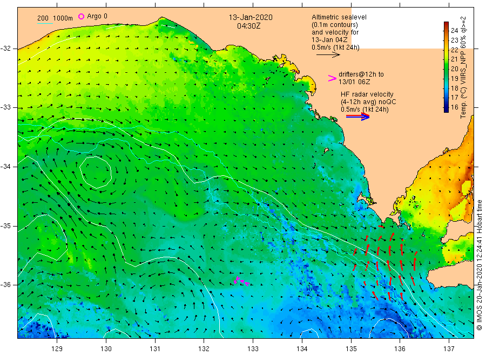Image resolution: width=486 pixels, height=356 pixels.
Task: Click the red and blue HF radar legend arrow
Action: (357, 117)
